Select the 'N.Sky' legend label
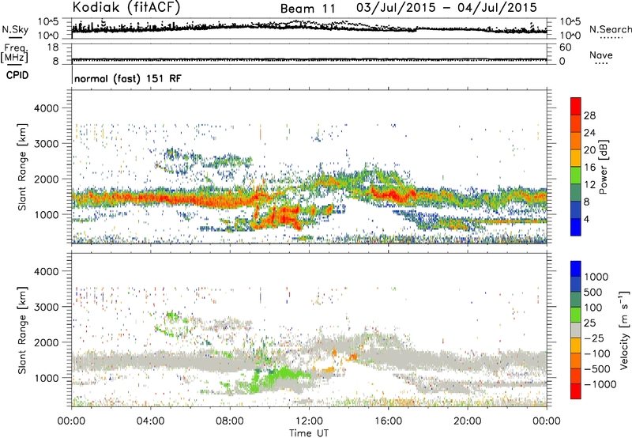The height and width of the screenshot is (438, 632). (15, 29)
